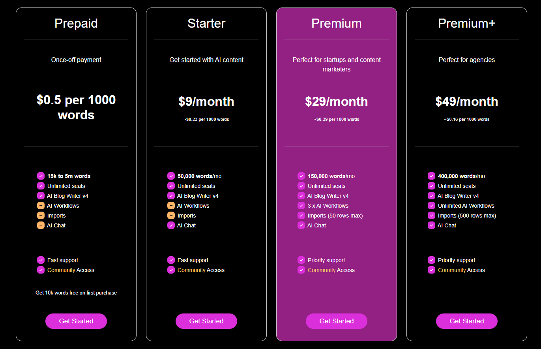Screen dimensions: 541x349
Task: Click the checkmark next to "3 x AI Workflows" in Premium
Action: point(301,206)
